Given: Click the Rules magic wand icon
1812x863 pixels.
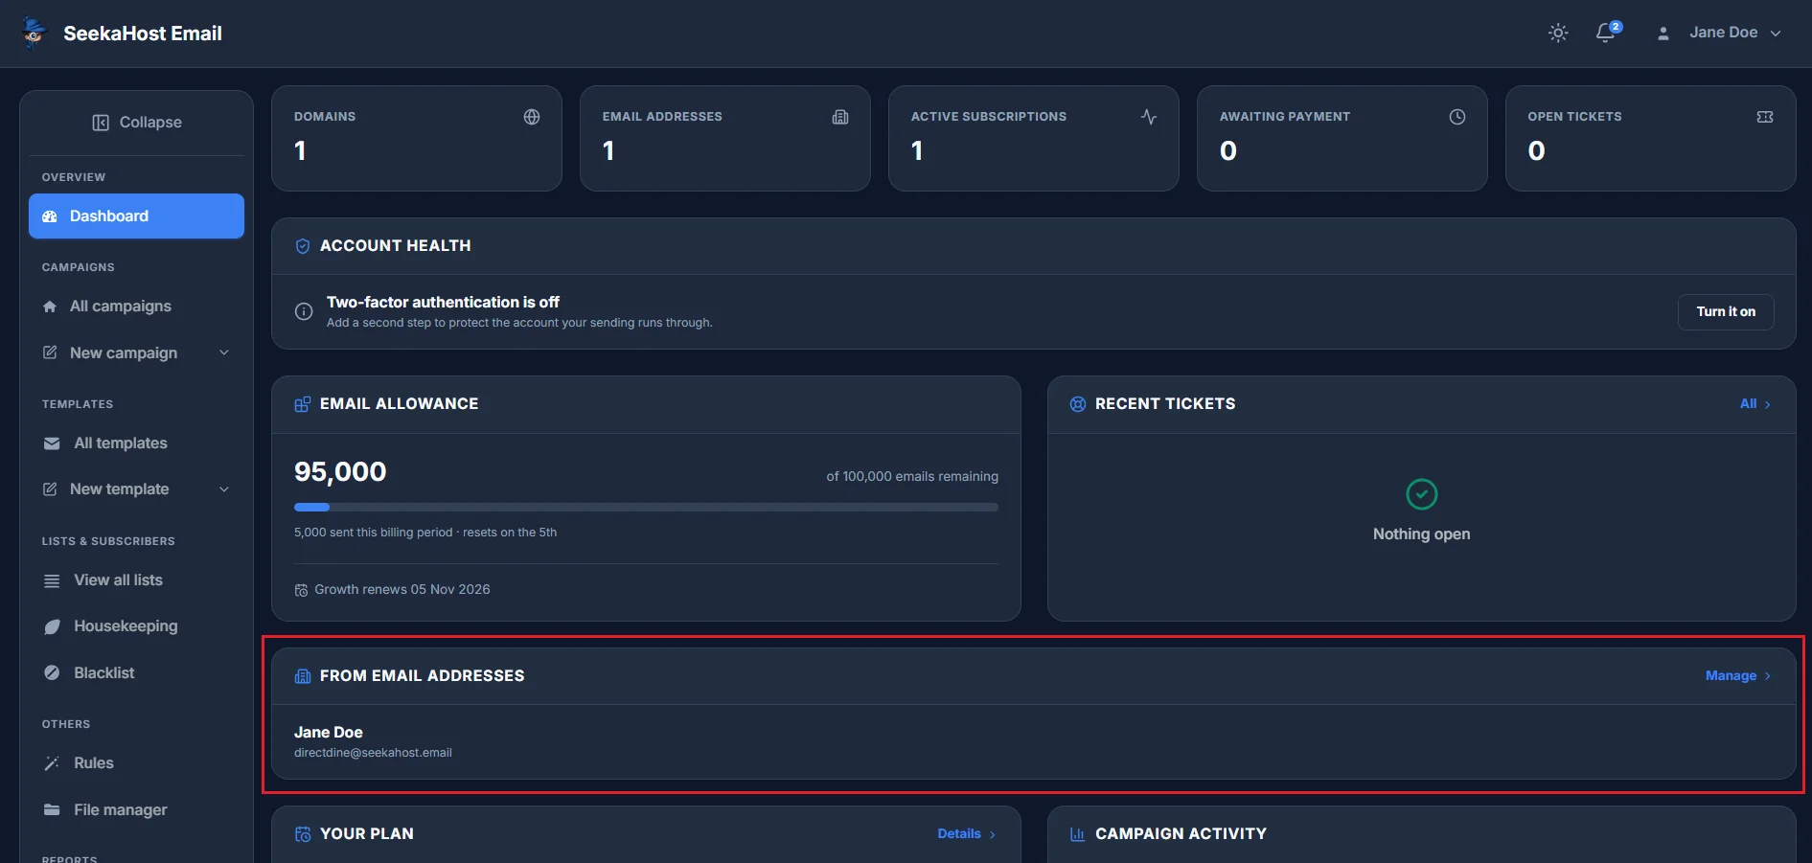Looking at the screenshot, I should 52,763.
